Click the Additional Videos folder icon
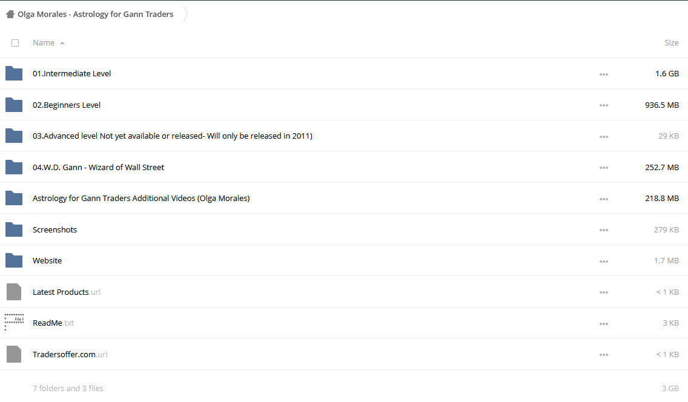The height and width of the screenshot is (402, 688). [14, 198]
